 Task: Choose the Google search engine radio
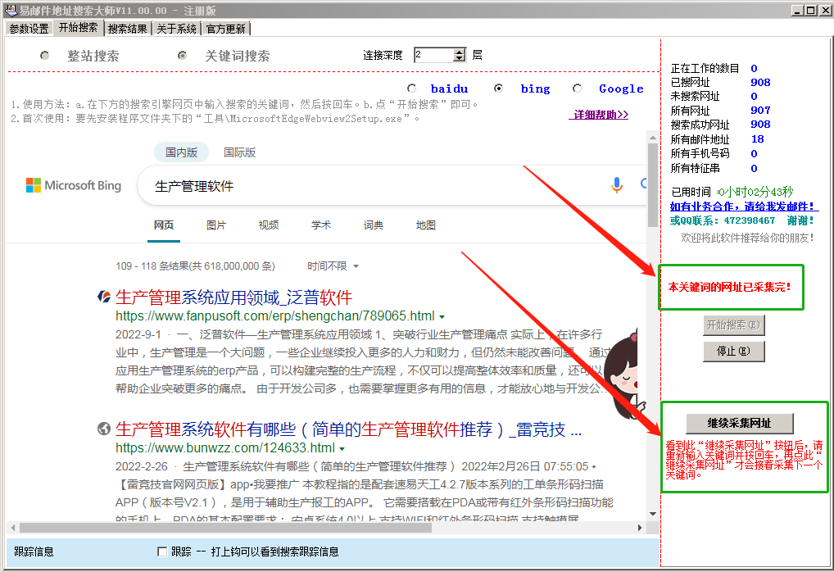pos(577,89)
